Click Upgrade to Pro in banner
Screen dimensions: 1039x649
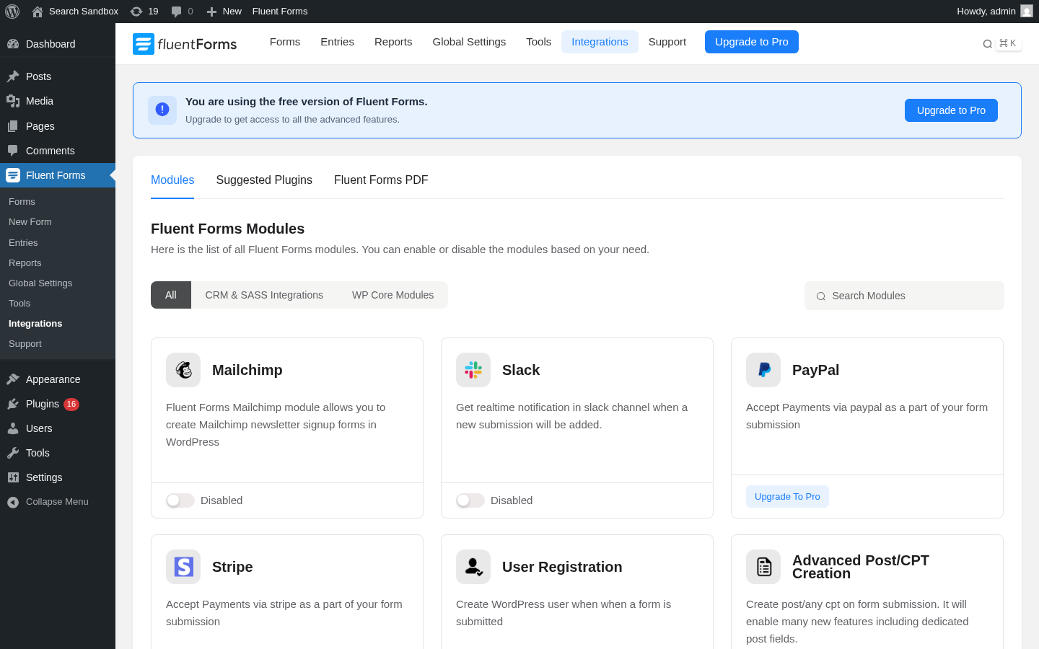coord(951,110)
